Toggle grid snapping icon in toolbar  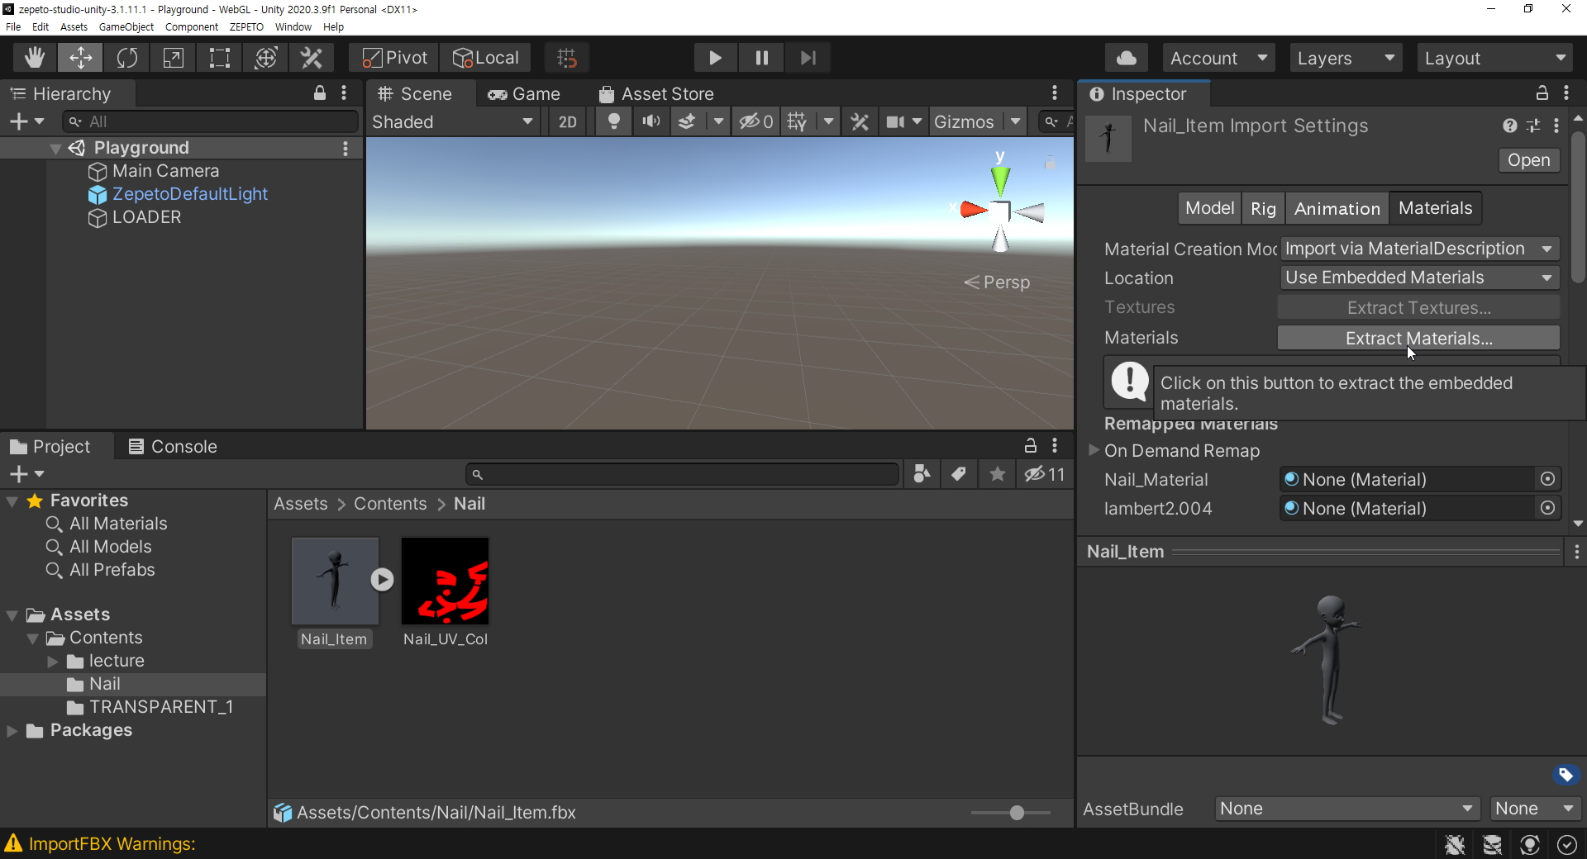567,58
